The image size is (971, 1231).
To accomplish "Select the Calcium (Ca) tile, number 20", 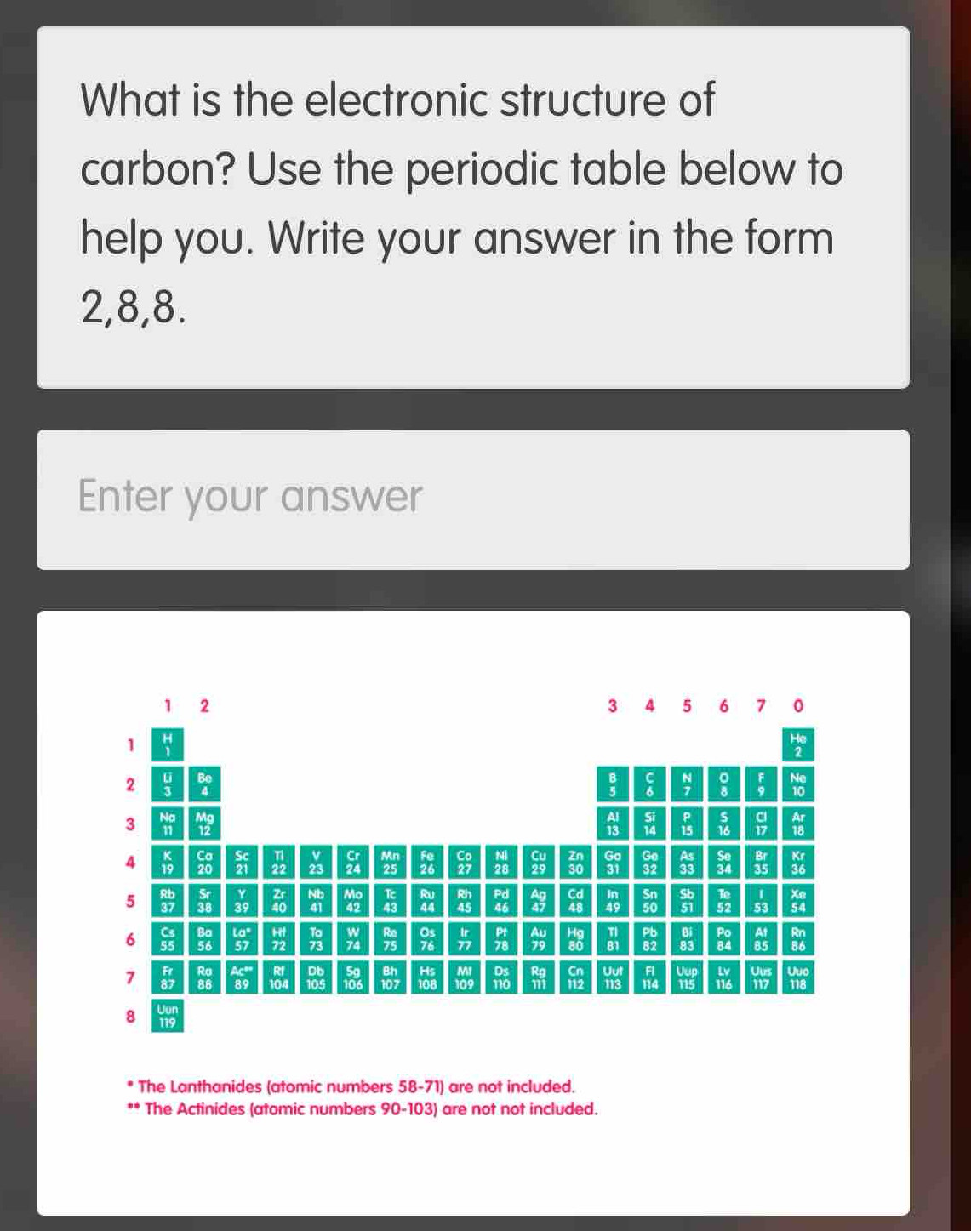I will click(205, 862).
